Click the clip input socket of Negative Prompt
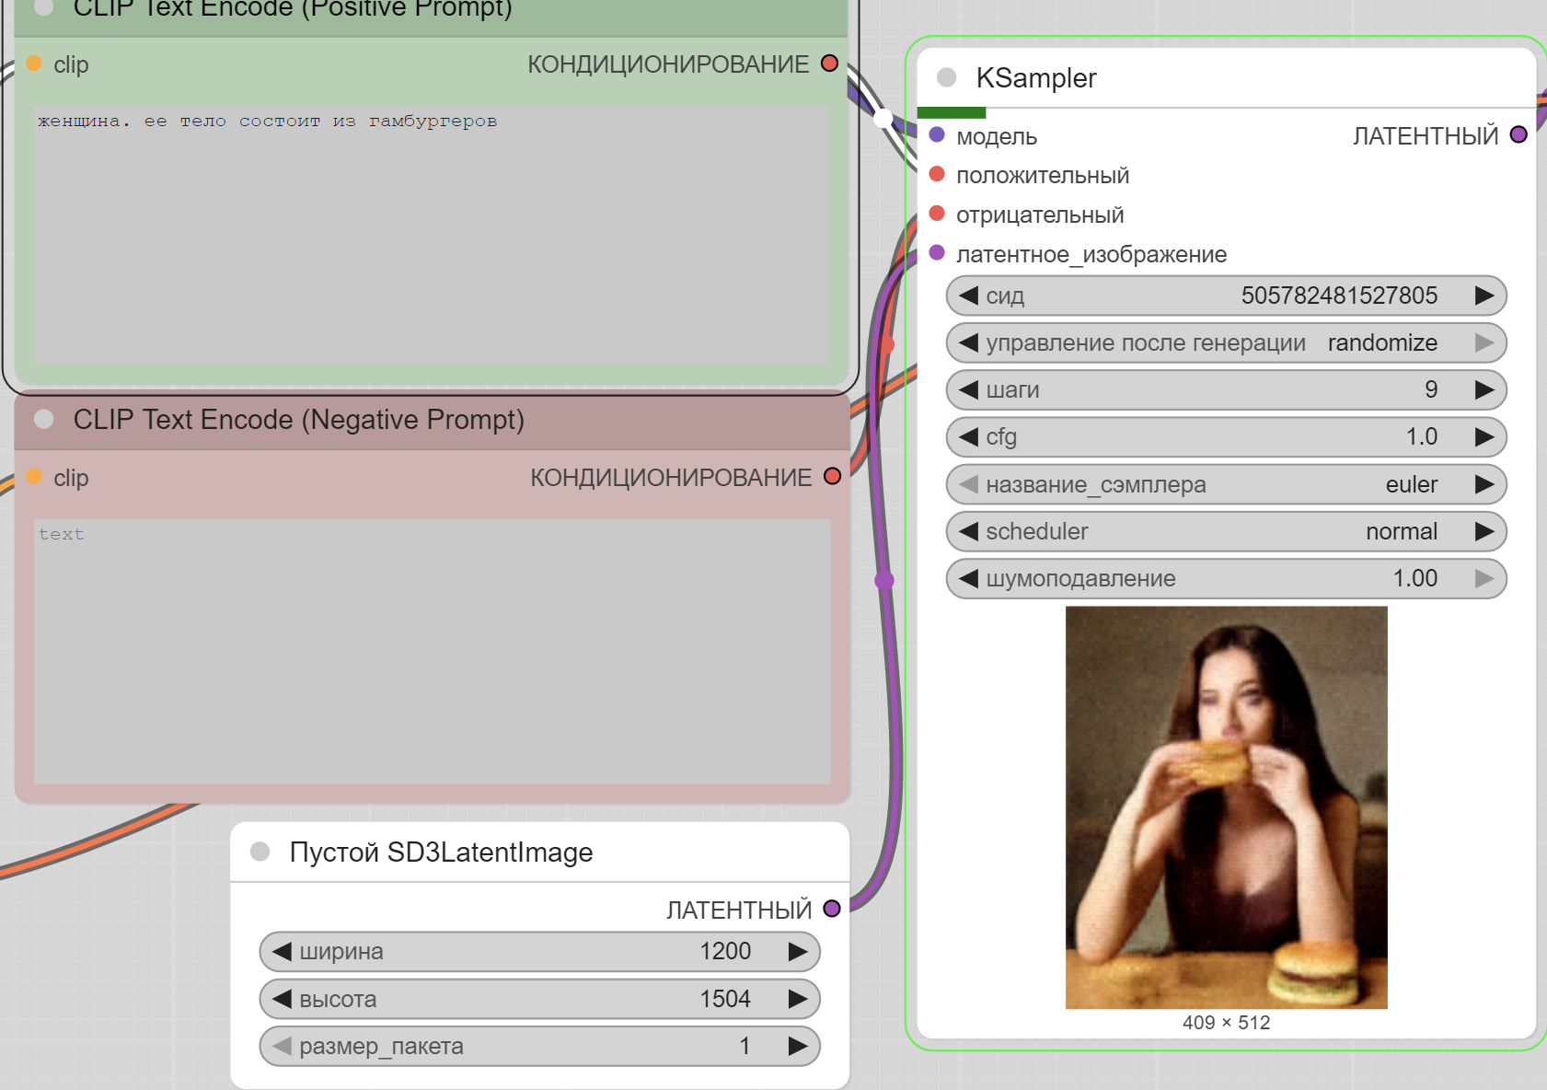This screenshot has width=1547, height=1090. pyautogui.click(x=34, y=476)
